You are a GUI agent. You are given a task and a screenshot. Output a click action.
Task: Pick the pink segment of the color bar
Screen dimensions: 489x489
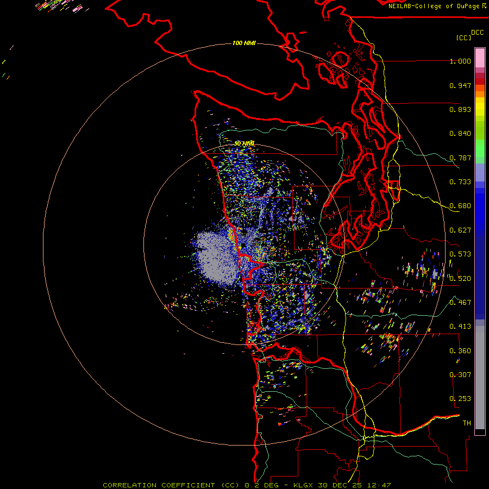(x=480, y=58)
